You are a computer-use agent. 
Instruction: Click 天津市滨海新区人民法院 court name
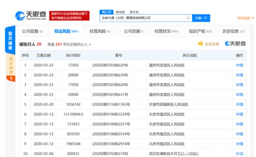[168, 105]
